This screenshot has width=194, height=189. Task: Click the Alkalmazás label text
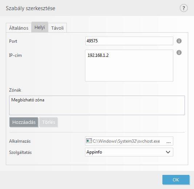(x=20, y=141)
